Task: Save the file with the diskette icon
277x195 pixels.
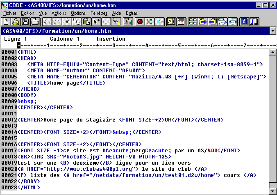Action: [x=25, y=21]
